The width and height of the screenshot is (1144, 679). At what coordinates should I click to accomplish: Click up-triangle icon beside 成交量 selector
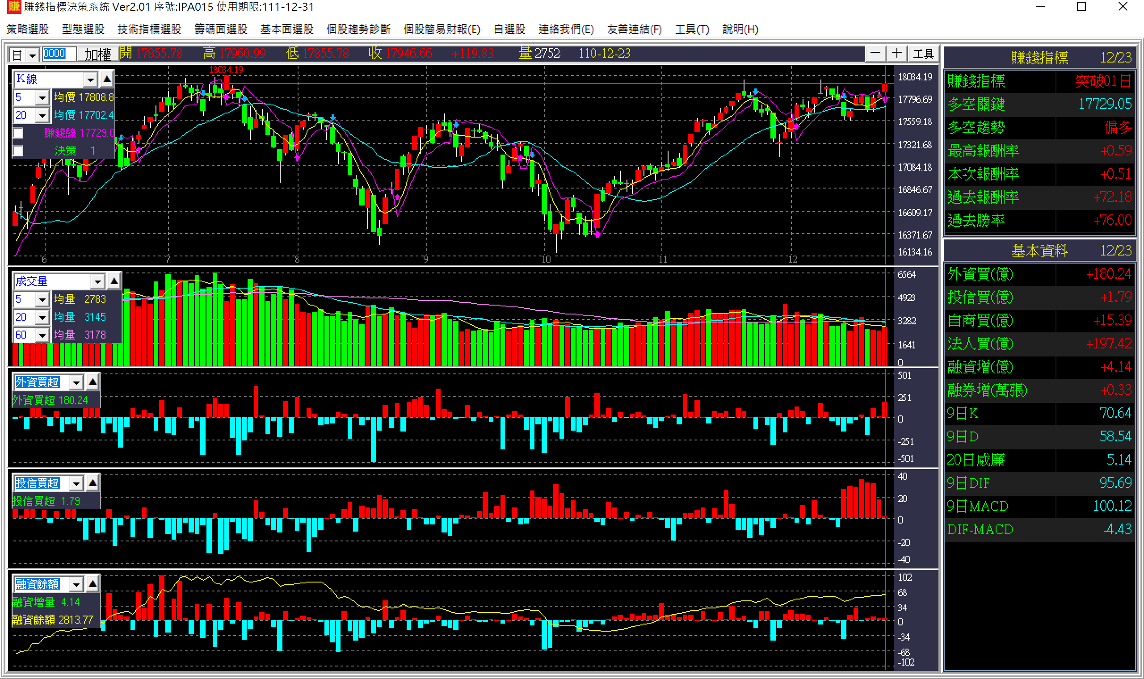114,281
